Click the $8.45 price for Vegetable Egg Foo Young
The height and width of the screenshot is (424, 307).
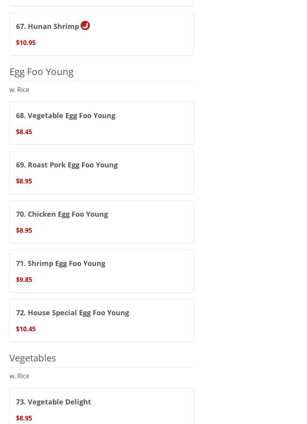coord(24,132)
